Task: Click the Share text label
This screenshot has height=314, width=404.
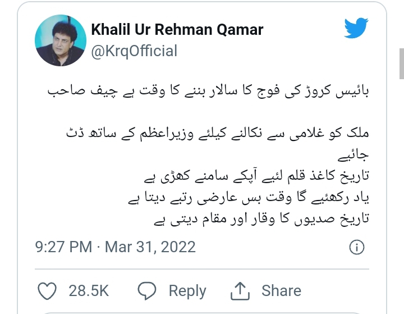Action: 281,291
